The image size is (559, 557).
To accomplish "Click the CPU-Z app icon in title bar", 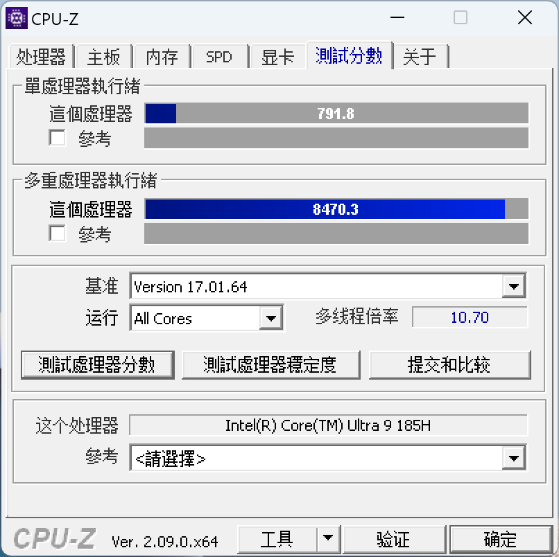I will [17, 18].
